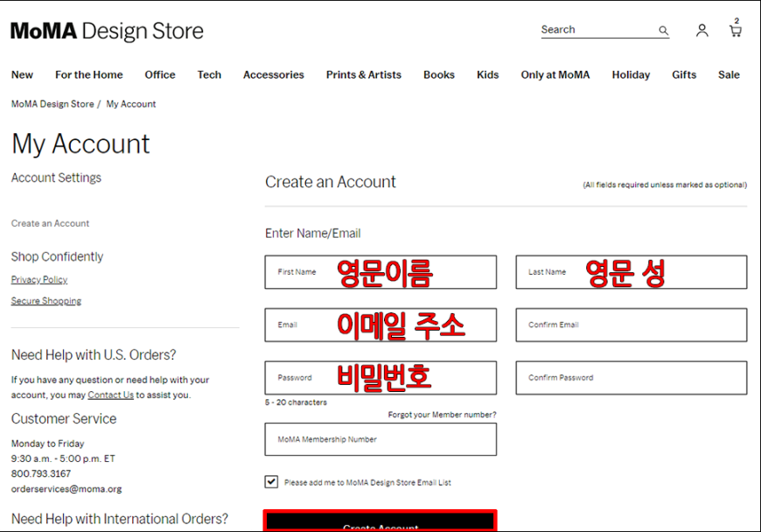Click the 800.793.3167 phone number

(41, 473)
